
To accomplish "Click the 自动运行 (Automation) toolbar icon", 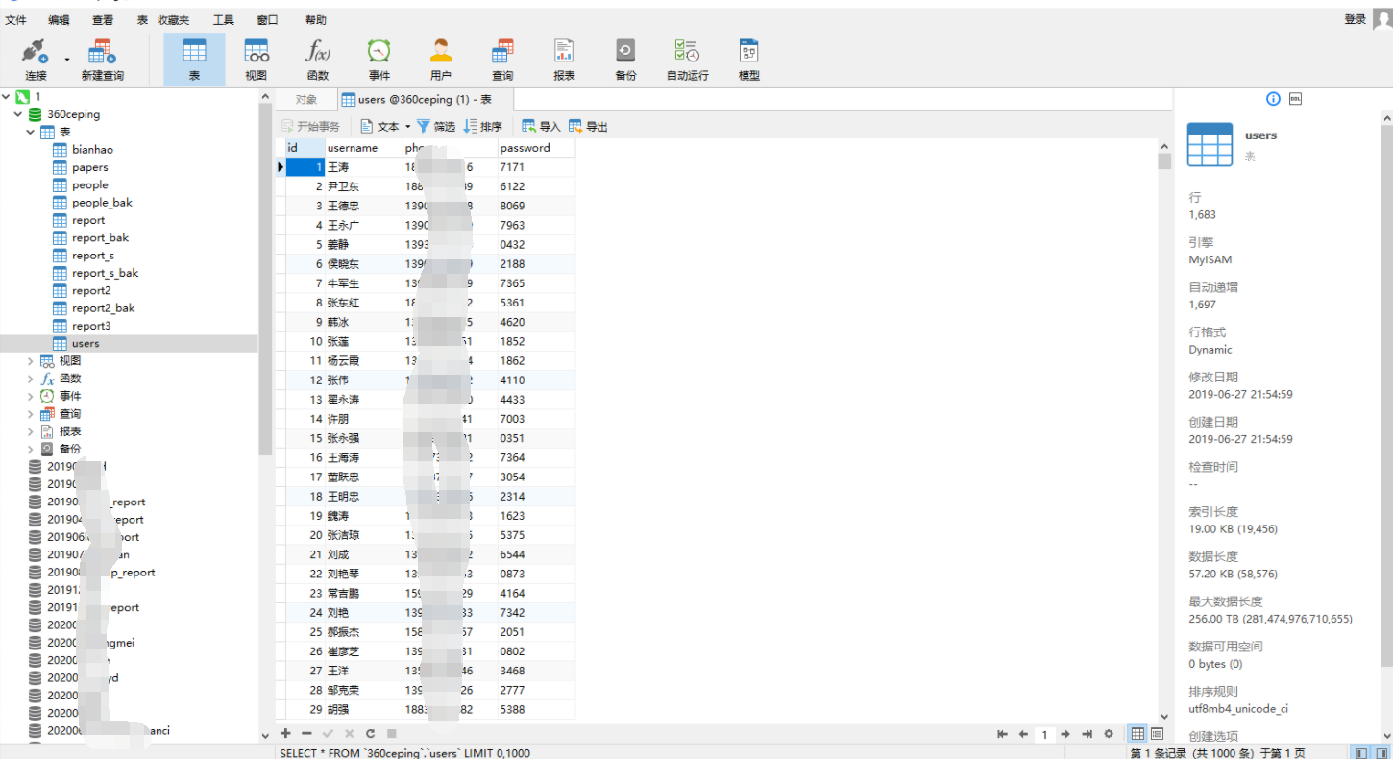I will 687,60.
